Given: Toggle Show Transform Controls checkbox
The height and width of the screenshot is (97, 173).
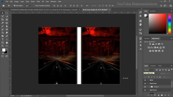Looking at the screenshot, I should point(34,5).
